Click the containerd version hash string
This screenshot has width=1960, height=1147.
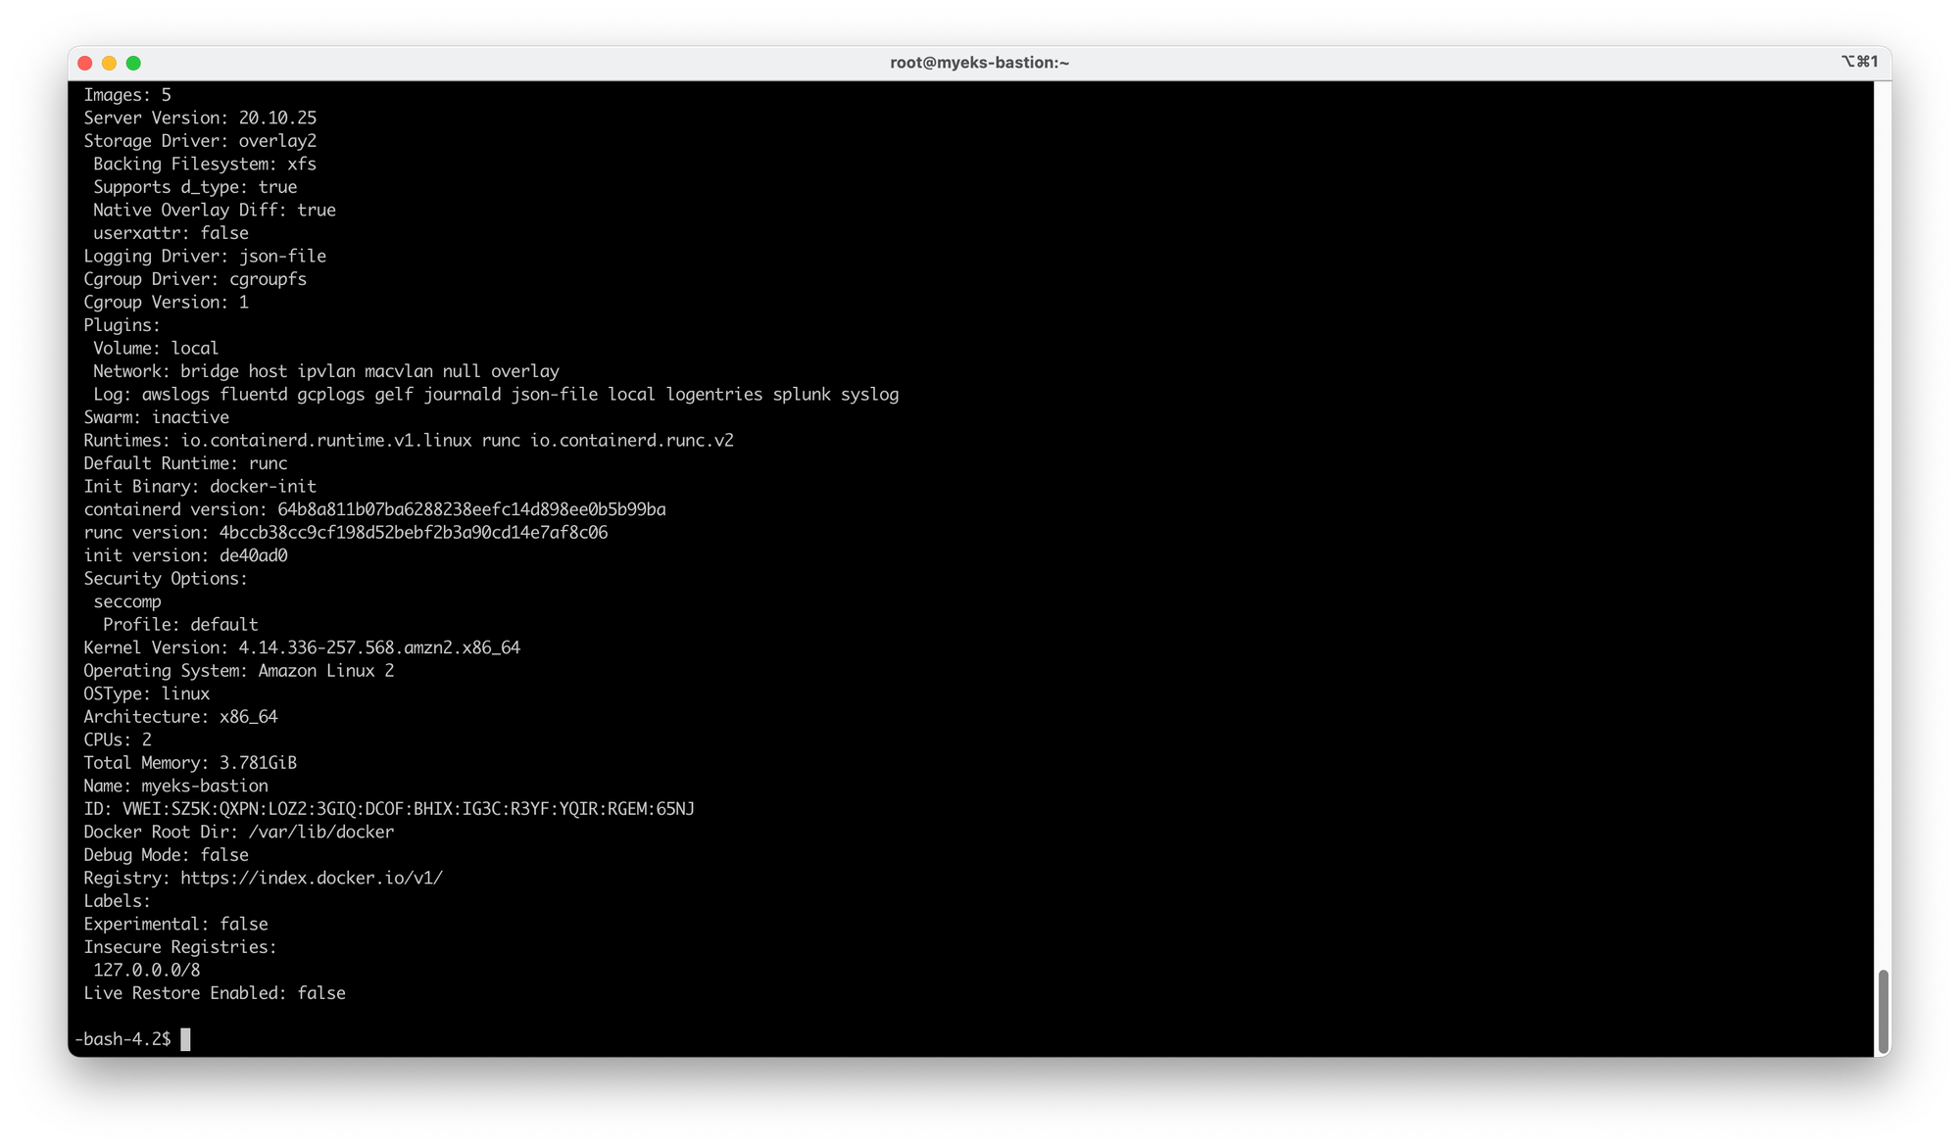[x=471, y=509]
